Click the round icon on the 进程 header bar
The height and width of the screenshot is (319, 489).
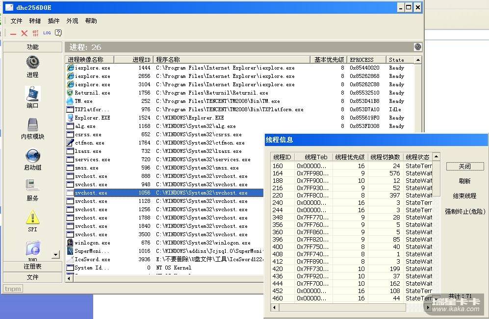coord(417,47)
